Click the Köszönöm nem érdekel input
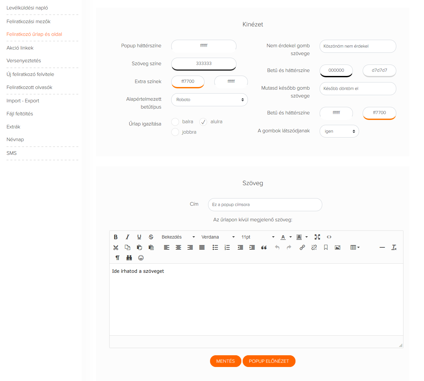Viewport: 424px width, 381px height. pos(358,46)
